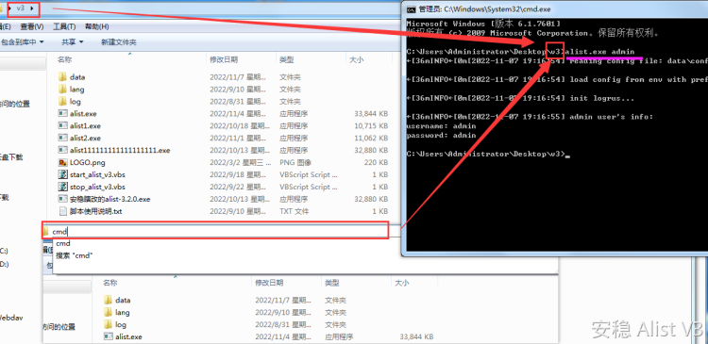Screen dimensions: 708x344
Task: Sort by 名称 column in lower window
Action: tap(110, 283)
